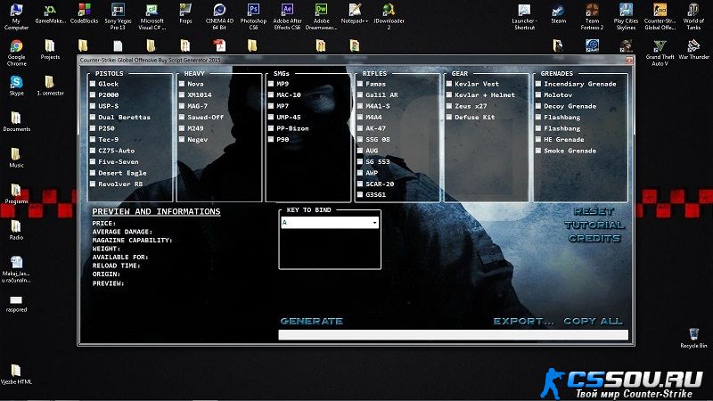Check the Smoke Grenade checkbox

pyautogui.click(x=538, y=151)
